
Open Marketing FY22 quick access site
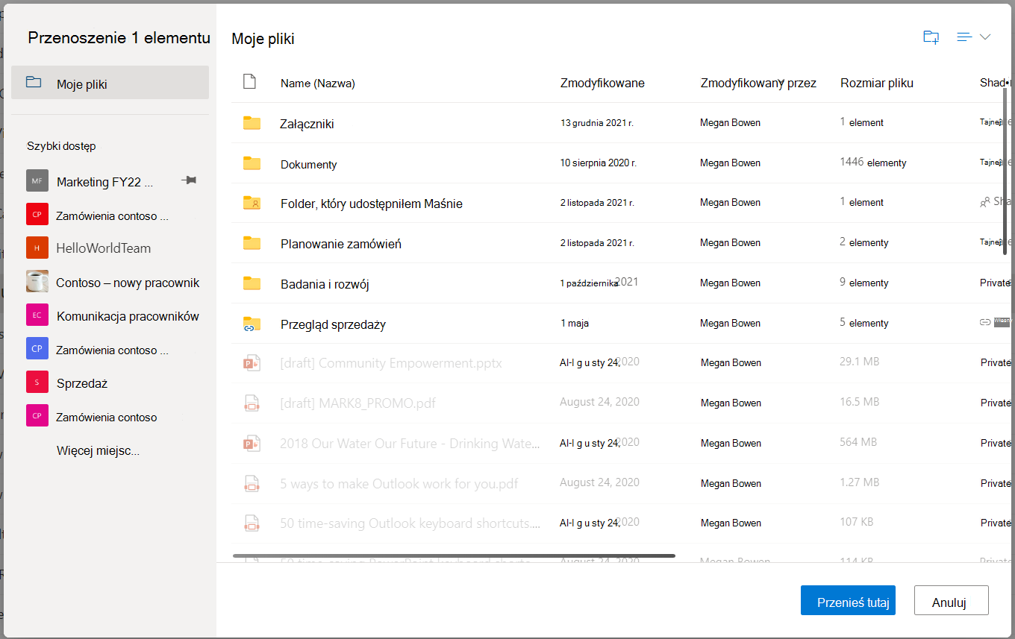click(x=104, y=182)
